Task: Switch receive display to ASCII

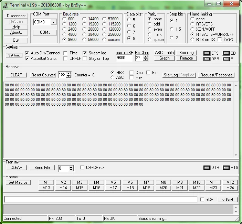Action: click(112, 77)
